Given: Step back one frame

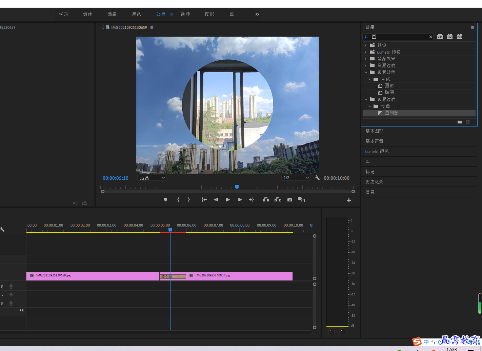Looking at the screenshot, I should click(216, 200).
